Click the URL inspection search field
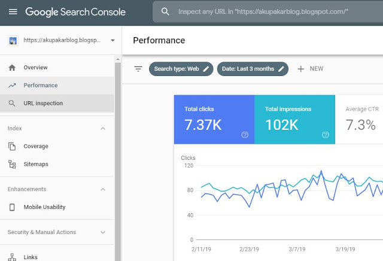The height and width of the screenshot is (261, 383). [268, 12]
